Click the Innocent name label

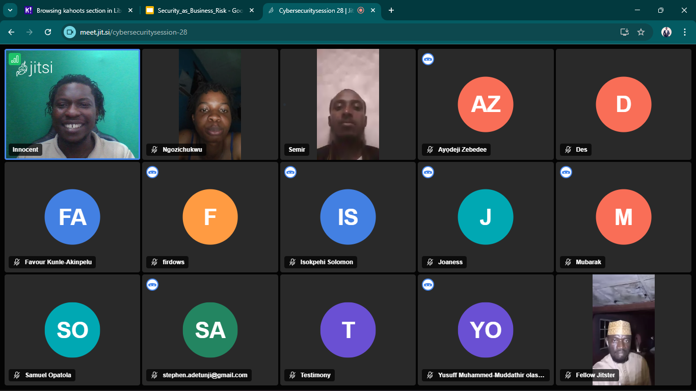pyautogui.click(x=25, y=150)
